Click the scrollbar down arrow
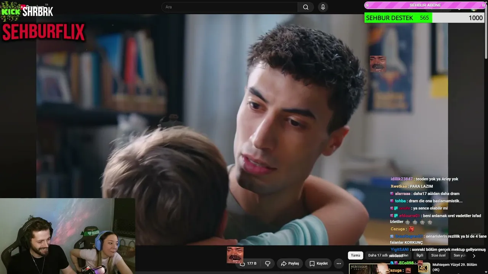This screenshot has height=274, width=488. click(x=486, y=271)
